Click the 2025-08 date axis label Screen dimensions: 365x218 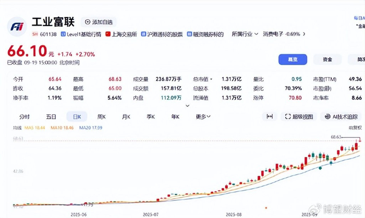pos(234,214)
